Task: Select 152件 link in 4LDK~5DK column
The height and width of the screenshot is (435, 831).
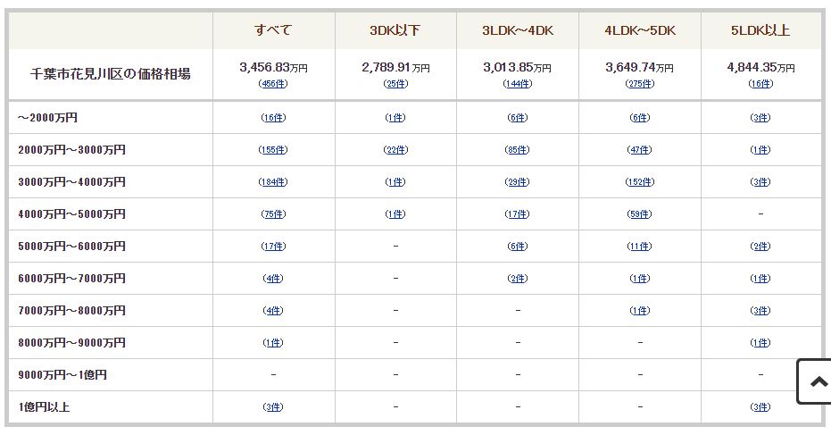Action: point(640,182)
